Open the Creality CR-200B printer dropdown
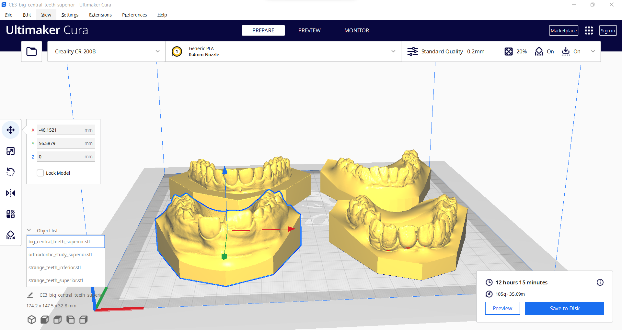Viewport: 622px width, 330px height. pos(106,51)
